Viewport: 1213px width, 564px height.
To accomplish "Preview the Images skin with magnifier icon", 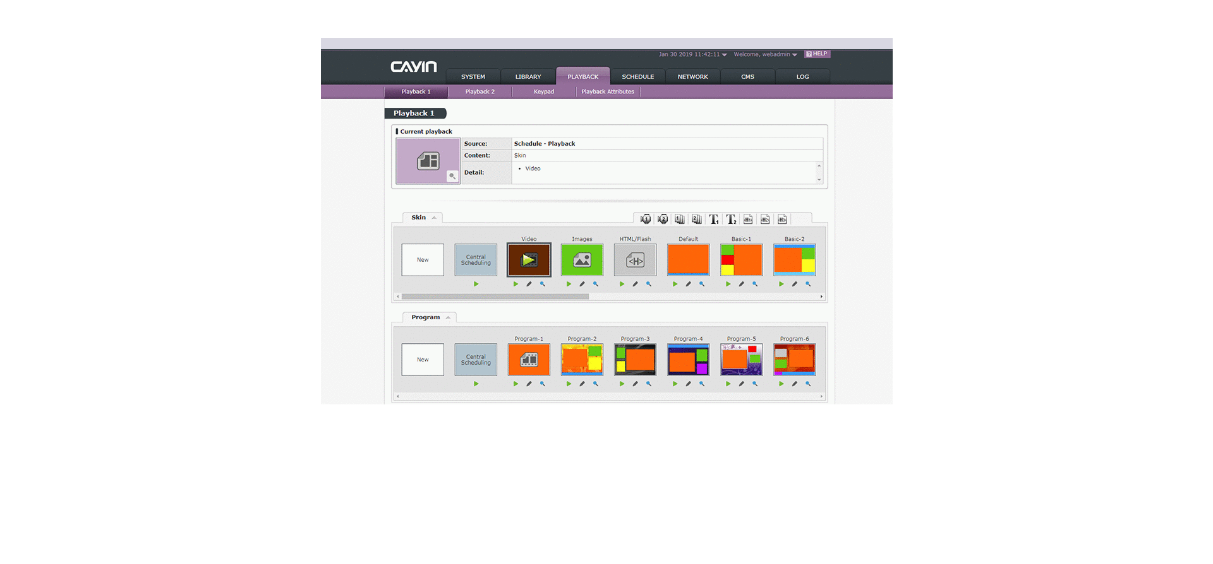I will pyautogui.click(x=595, y=284).
